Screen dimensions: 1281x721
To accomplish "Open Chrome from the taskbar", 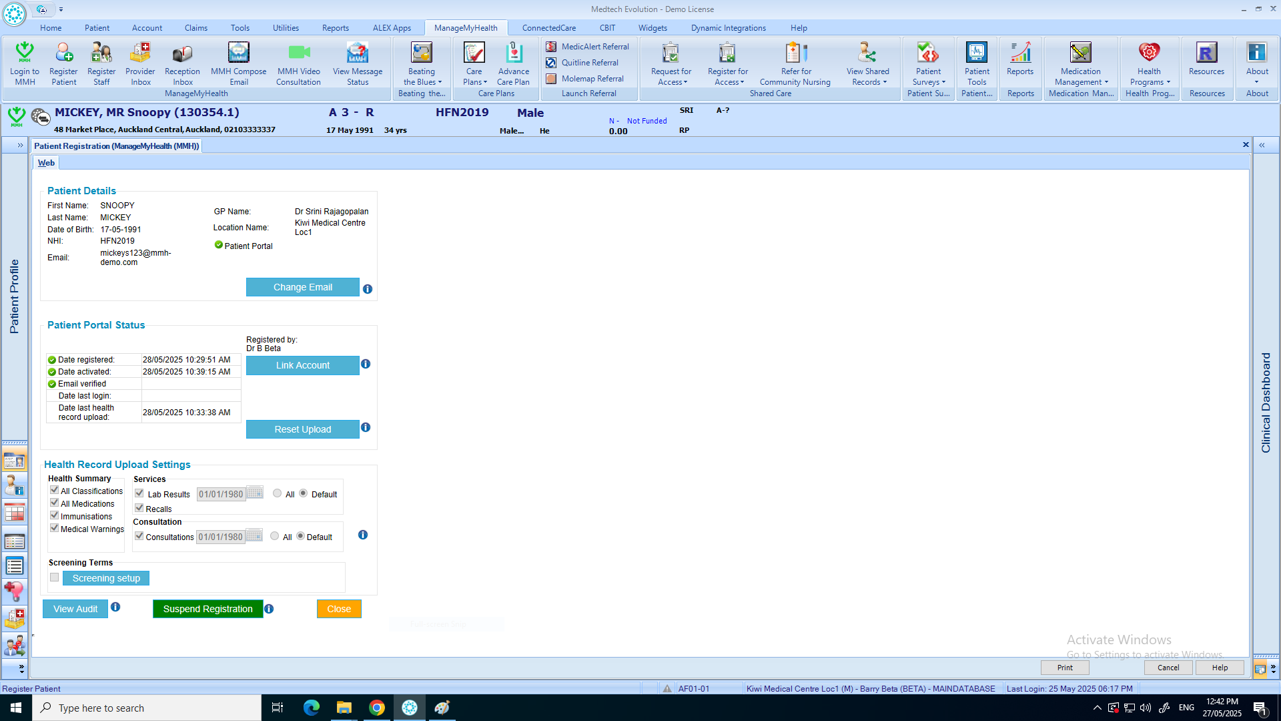I will [x=377, y=708].
